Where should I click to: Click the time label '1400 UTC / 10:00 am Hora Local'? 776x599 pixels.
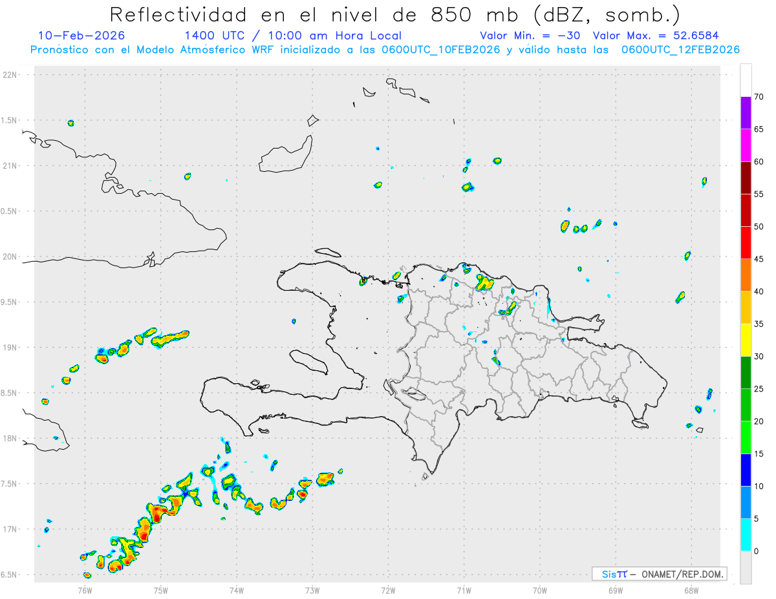(x=293, y=36)
